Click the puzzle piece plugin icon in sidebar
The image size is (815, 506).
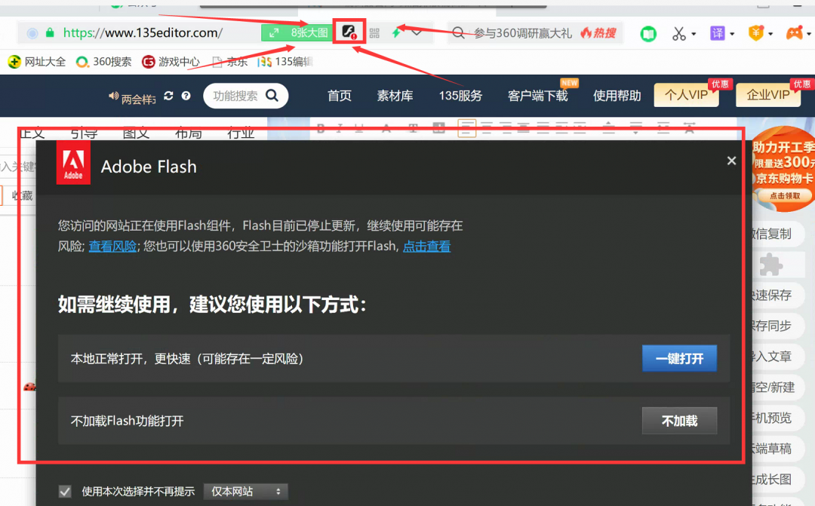(770, 265)
